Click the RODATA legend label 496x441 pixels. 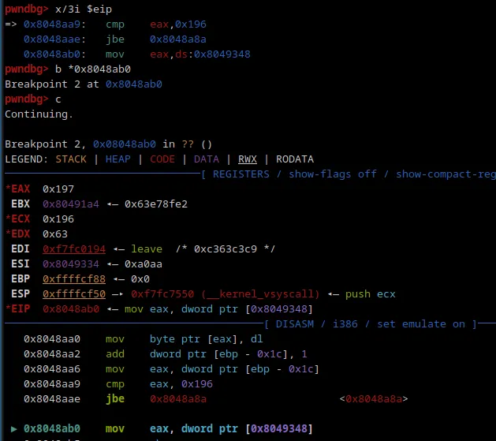(x=295, y=159)
